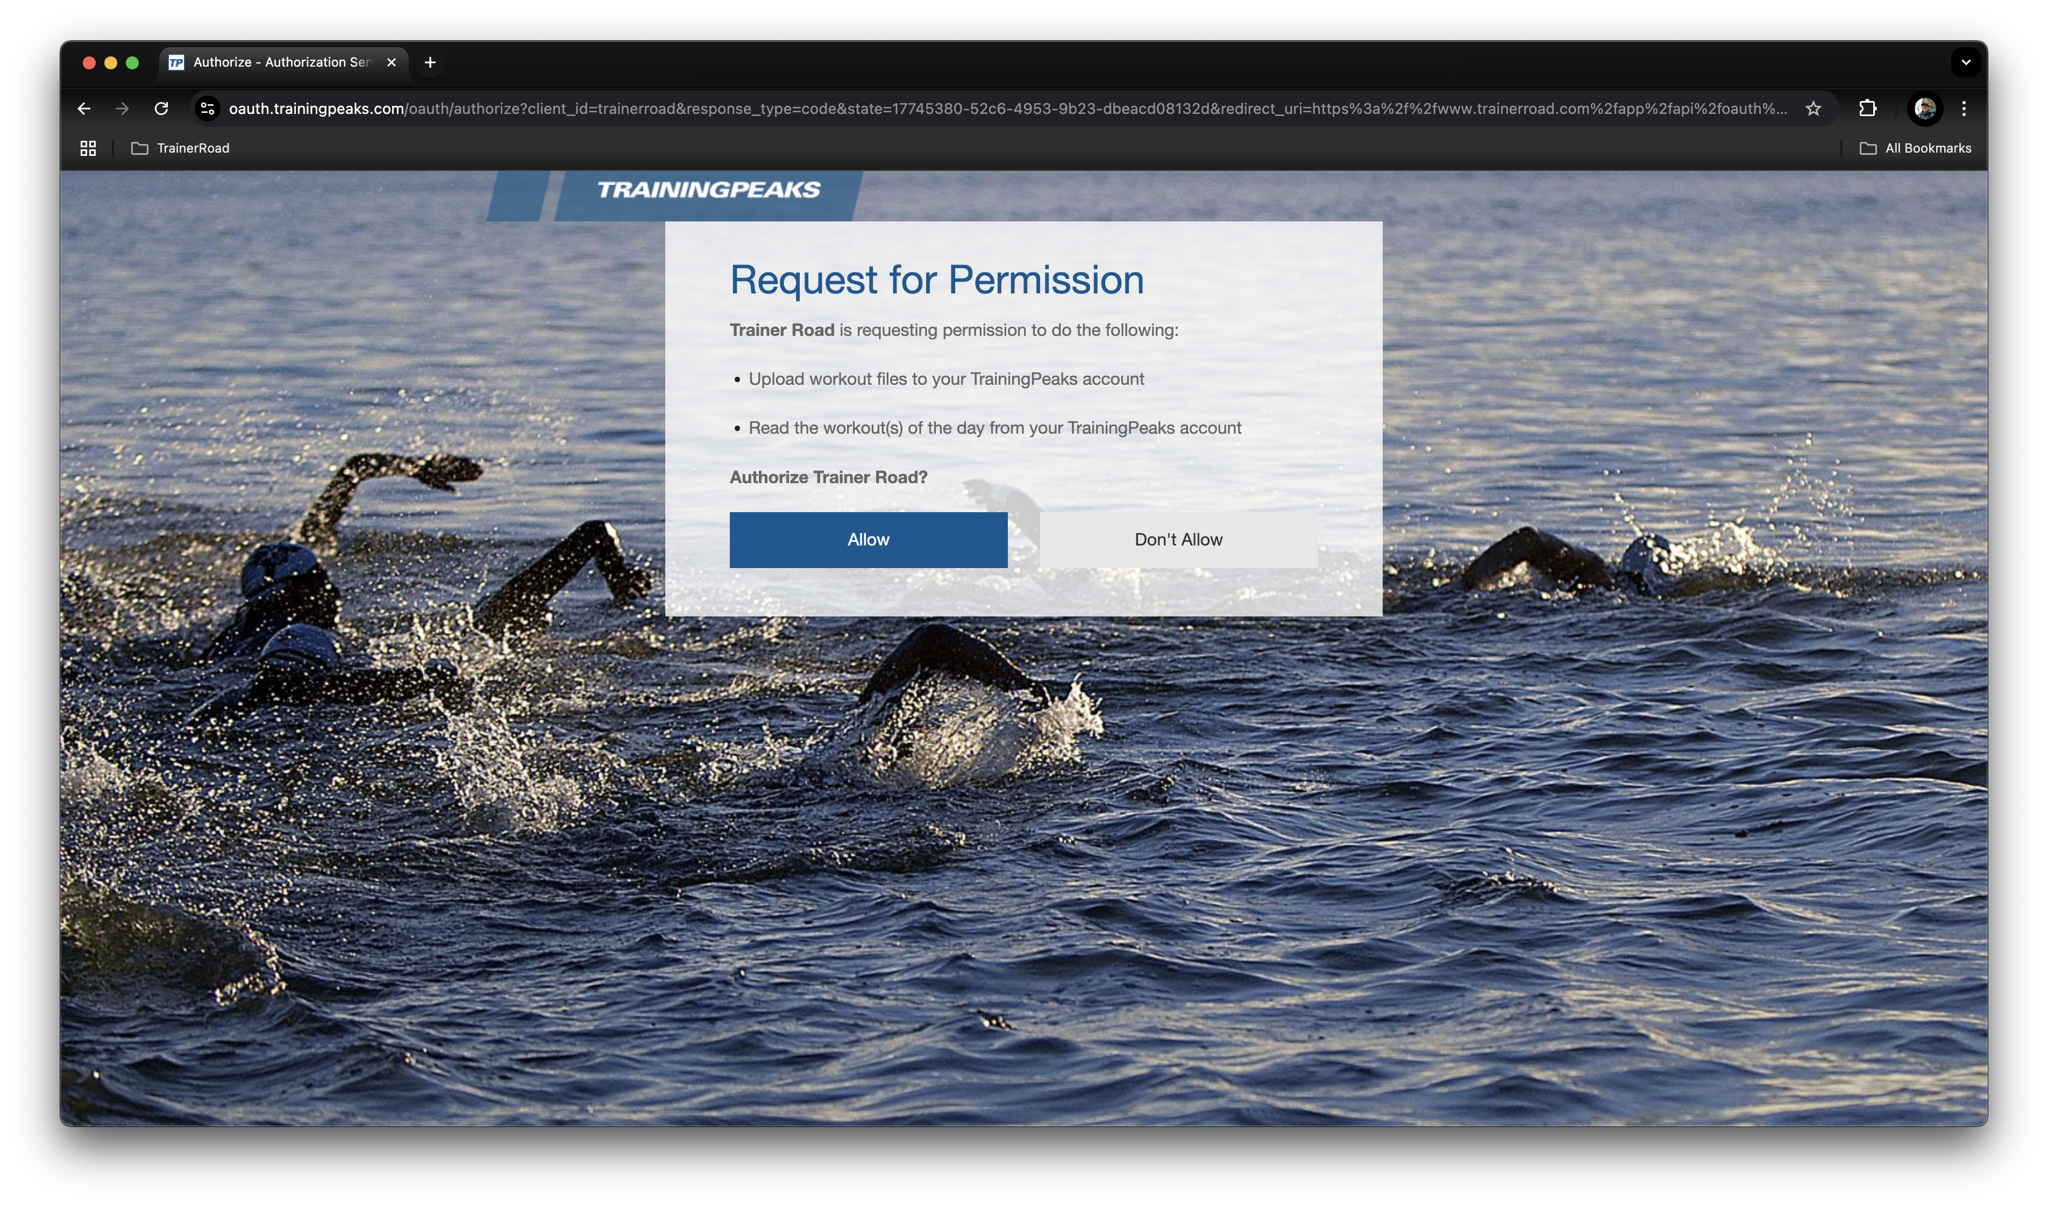
Task: Click 'Trainer Road is requesting permission' line
Action: click(x=954, y=330)
